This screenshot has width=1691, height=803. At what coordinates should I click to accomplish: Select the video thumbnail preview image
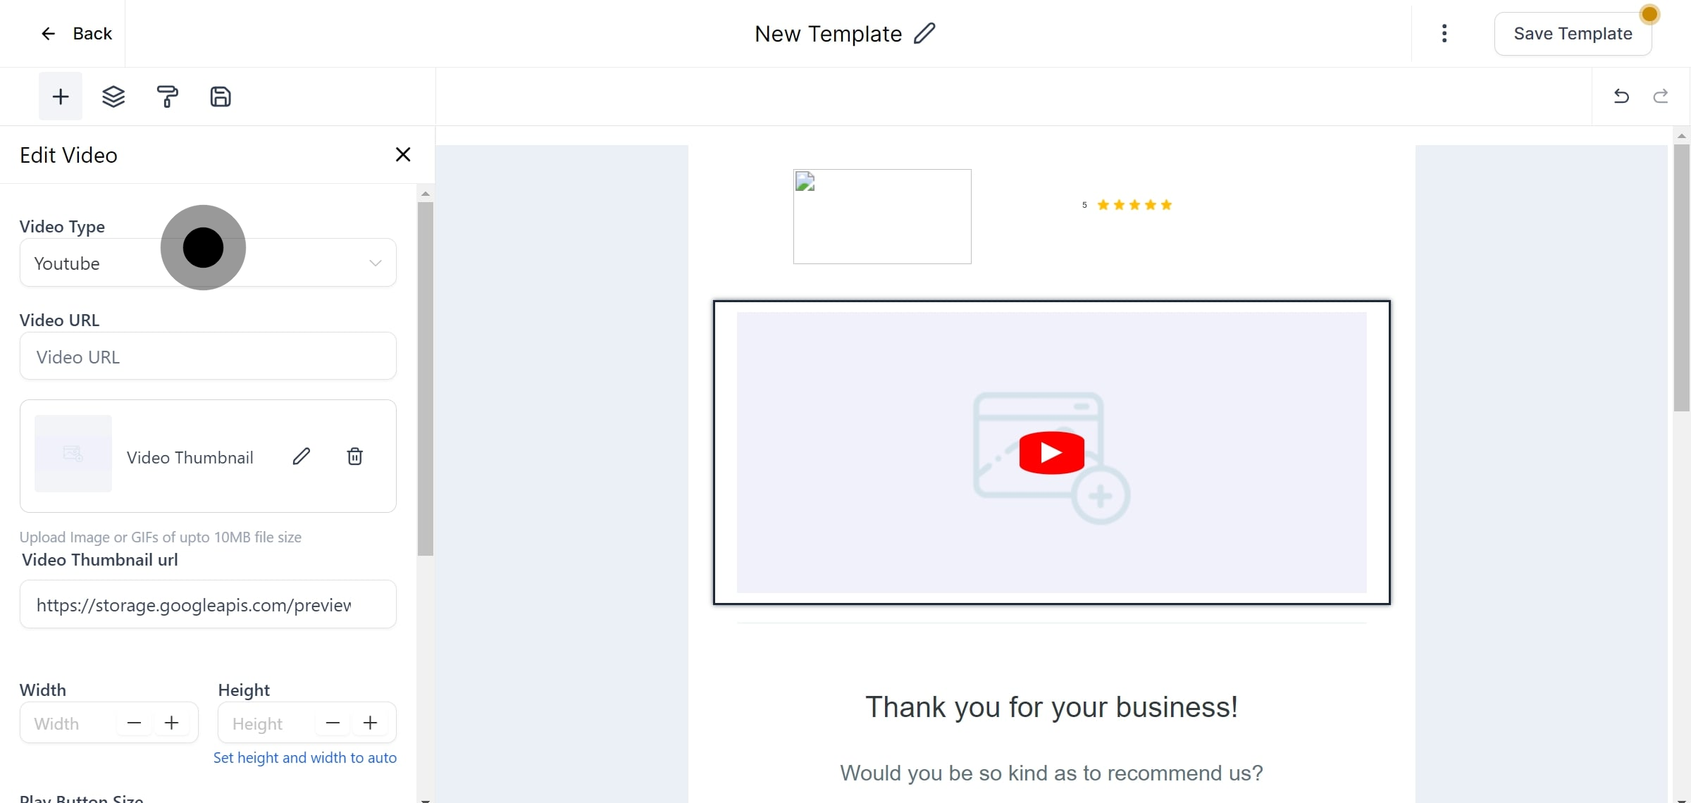click(x=73, y=454)
